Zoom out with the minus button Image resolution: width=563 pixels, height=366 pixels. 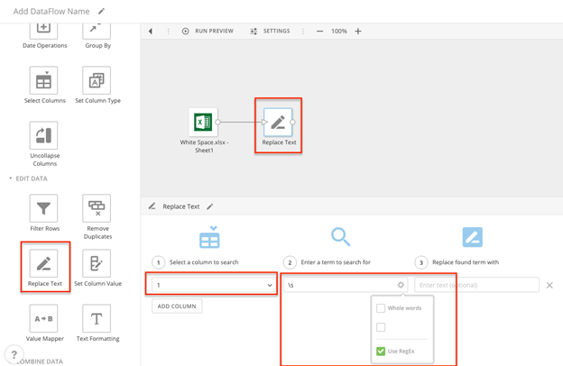click(319, 32)
